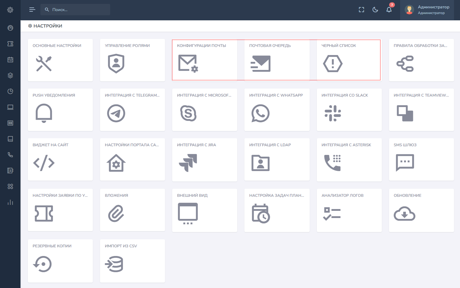
Task: Open the Telegram integration icon
Action: [116, 113]
